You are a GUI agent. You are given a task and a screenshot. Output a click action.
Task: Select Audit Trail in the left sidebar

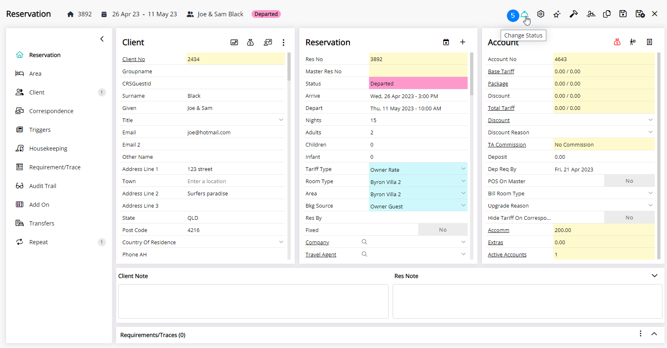(43, 186)
